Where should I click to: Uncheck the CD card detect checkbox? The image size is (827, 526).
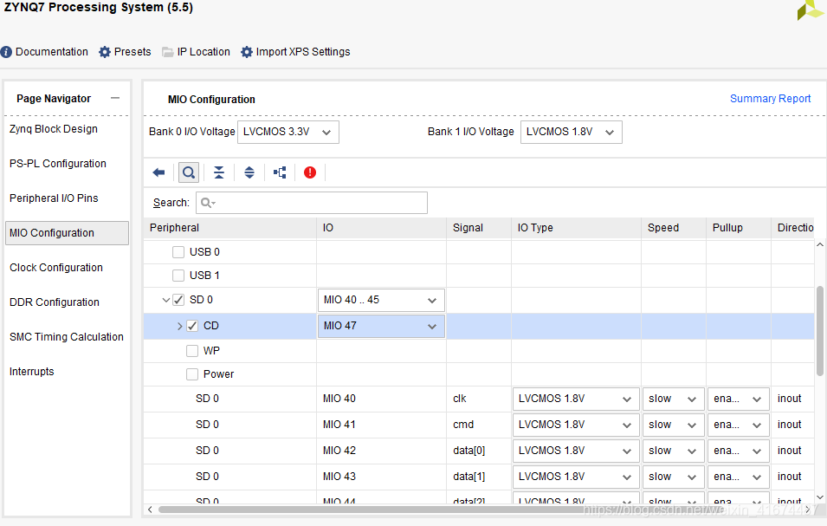(x=192, y=326)
